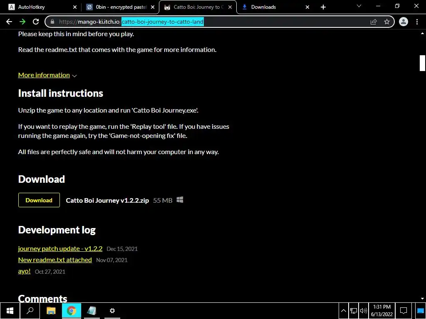Open the notepad-like app on taskbar
Viewport: 426px width, 319px height.
pos(92,311)
